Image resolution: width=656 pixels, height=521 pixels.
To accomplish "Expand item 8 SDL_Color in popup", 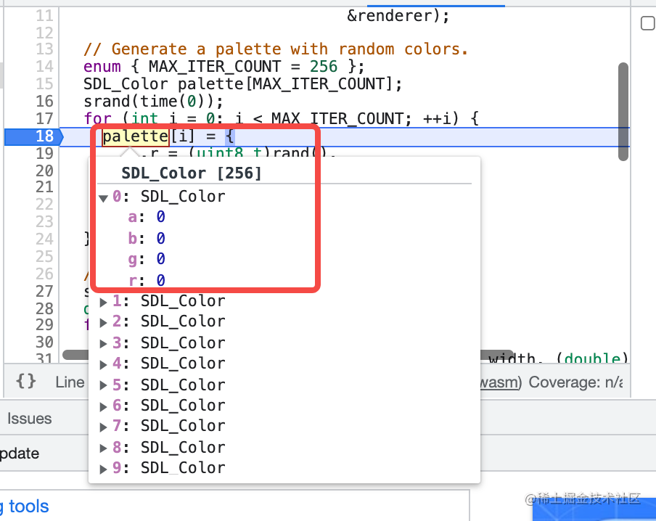I will point(103,448).
